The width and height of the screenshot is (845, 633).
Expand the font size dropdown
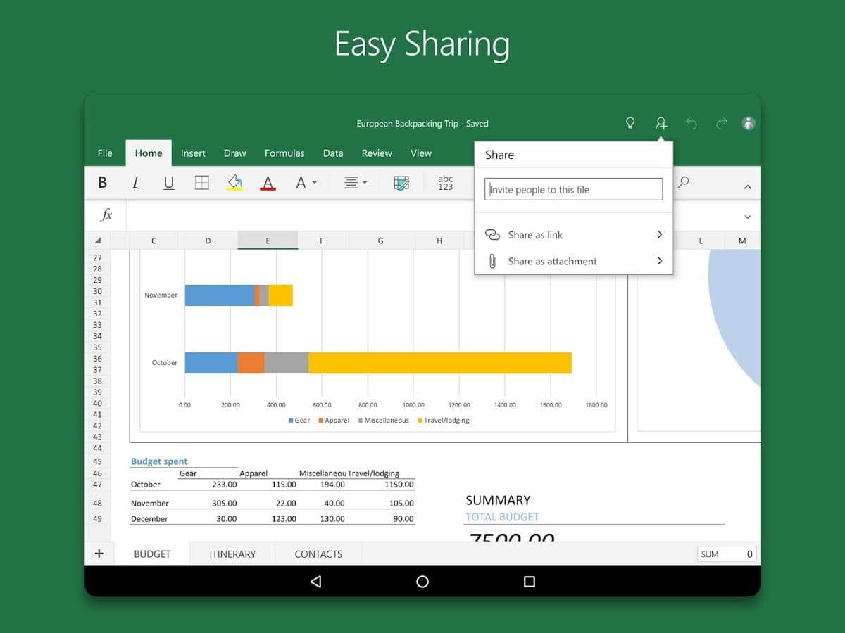pyautogui.click(x=306, y=183)
